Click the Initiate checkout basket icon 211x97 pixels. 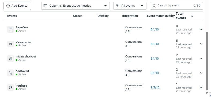(10, 59)
